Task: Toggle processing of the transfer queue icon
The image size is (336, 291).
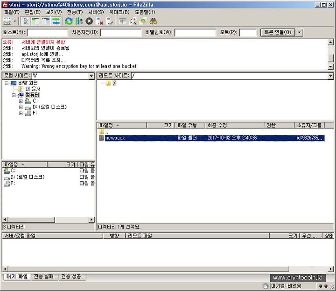Action: [79, 21]
